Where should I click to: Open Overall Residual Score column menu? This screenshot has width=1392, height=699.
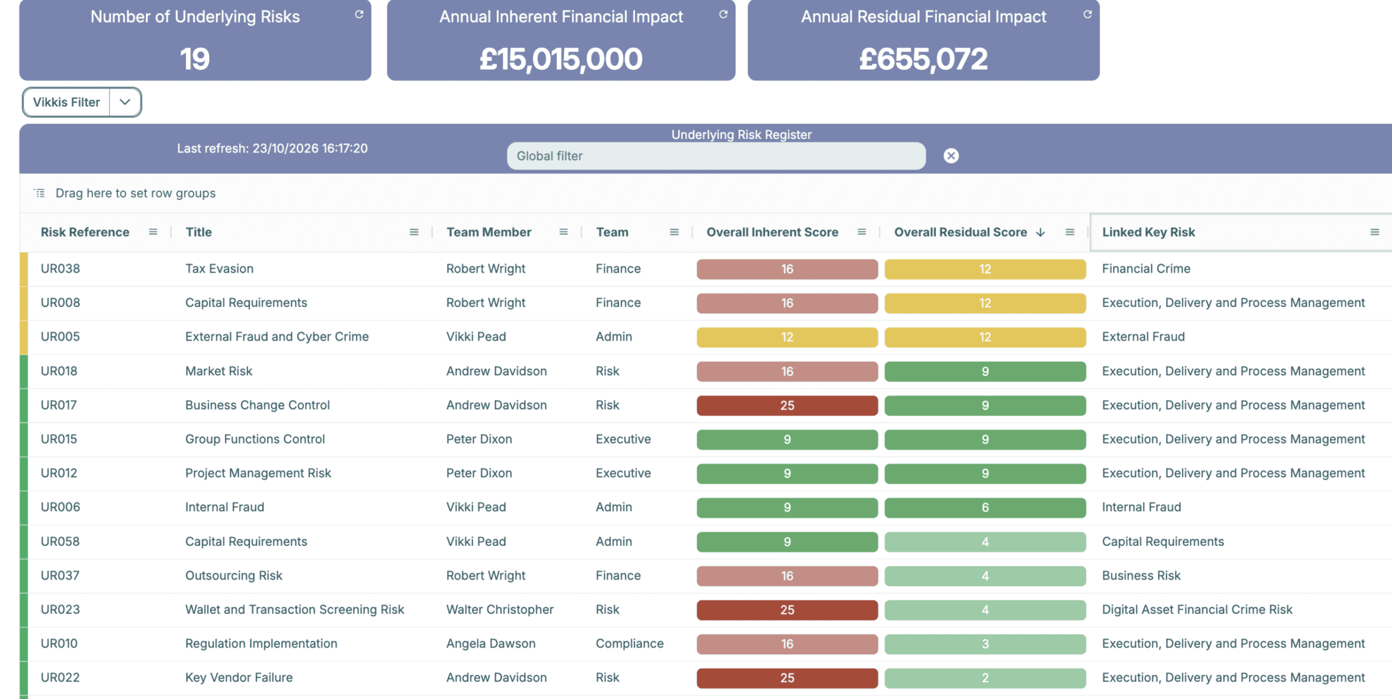click(x=1070, y=232)
